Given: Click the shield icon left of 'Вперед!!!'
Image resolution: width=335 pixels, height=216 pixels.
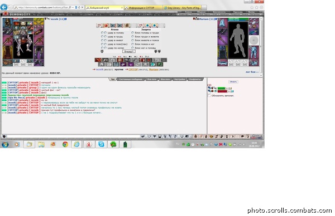Looking at the screenshot, I should (102, 52).
